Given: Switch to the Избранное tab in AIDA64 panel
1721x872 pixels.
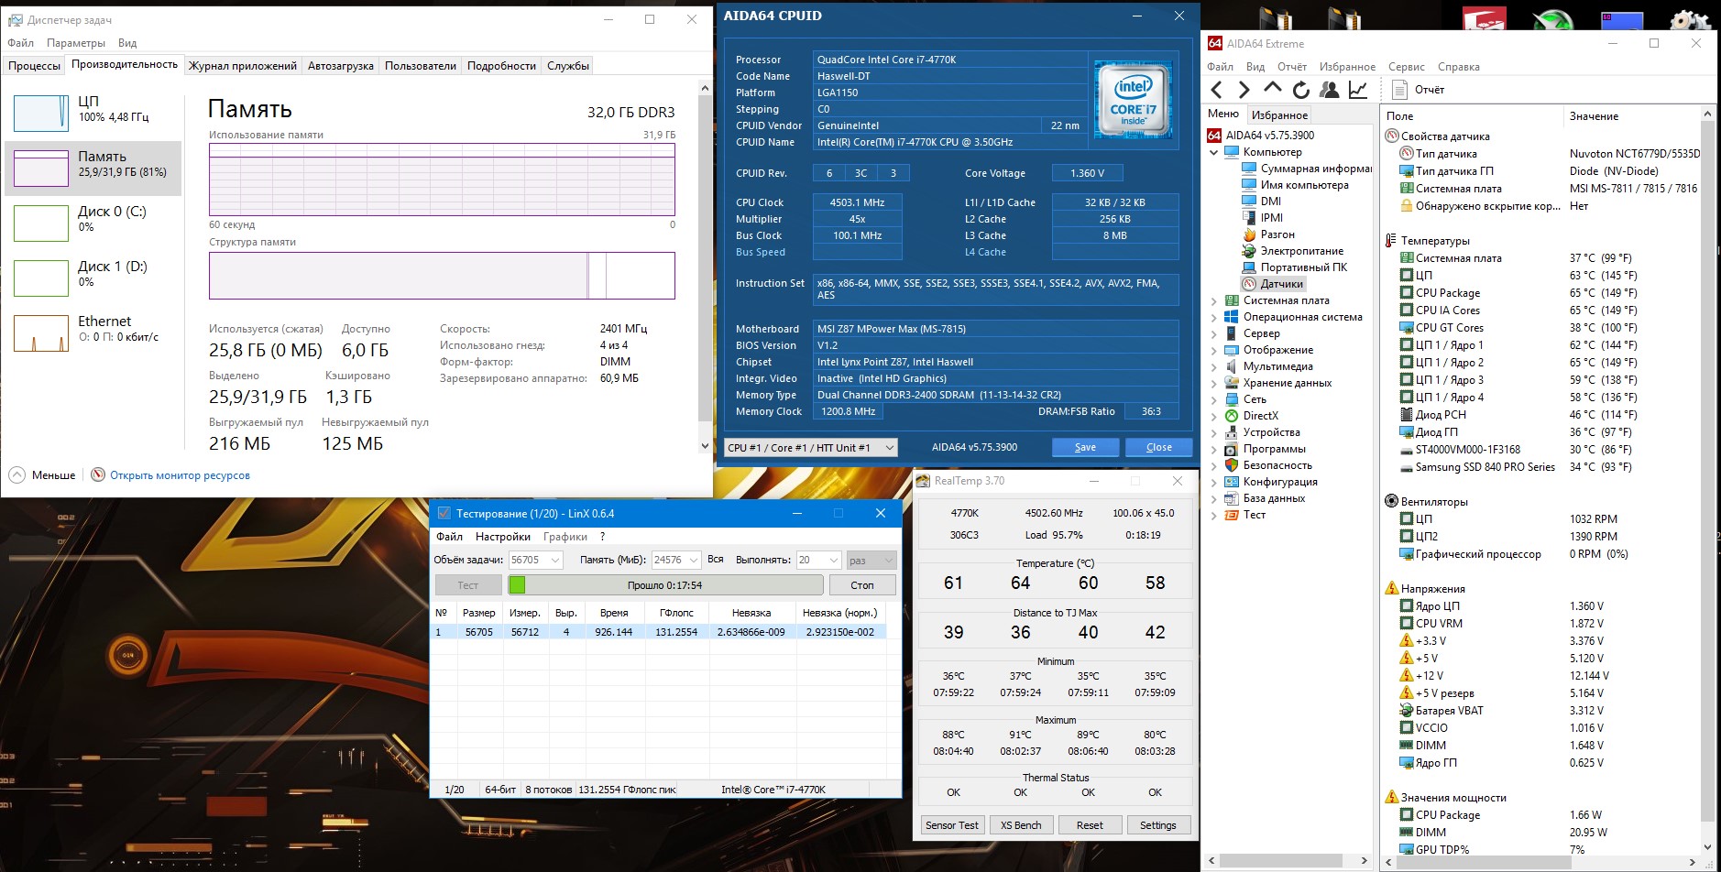Looking at the screenshot, I should pos(1279,115).
